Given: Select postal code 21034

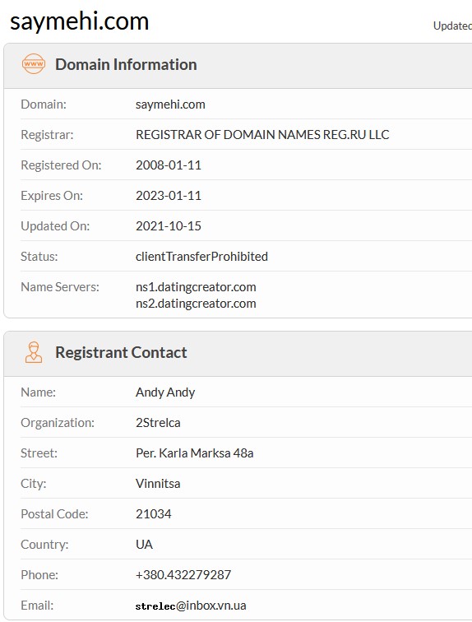Looking at the screenshot, I should pyautogui.click(x=154, y=514).
